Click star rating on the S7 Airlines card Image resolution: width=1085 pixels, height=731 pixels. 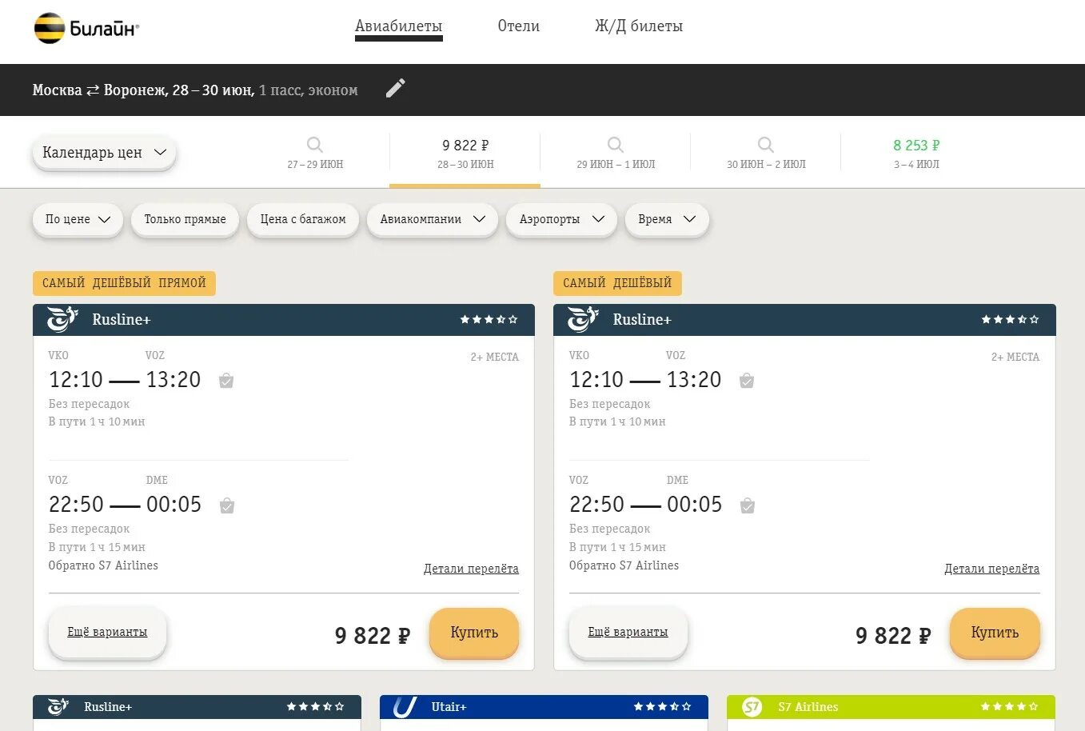click(1010, 707)
